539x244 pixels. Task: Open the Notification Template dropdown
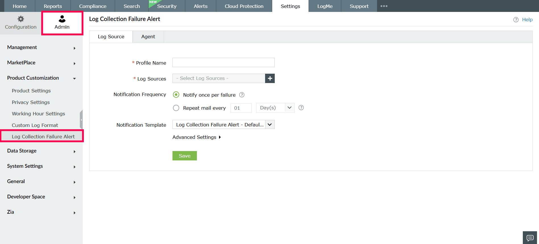click(224, 124)
